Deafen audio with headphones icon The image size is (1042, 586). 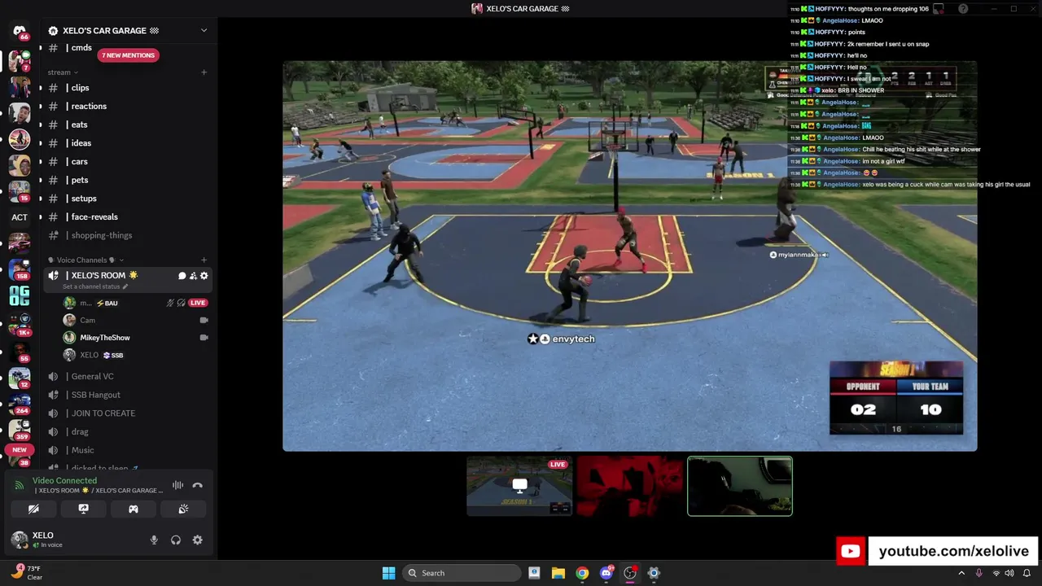click(176, 540)
